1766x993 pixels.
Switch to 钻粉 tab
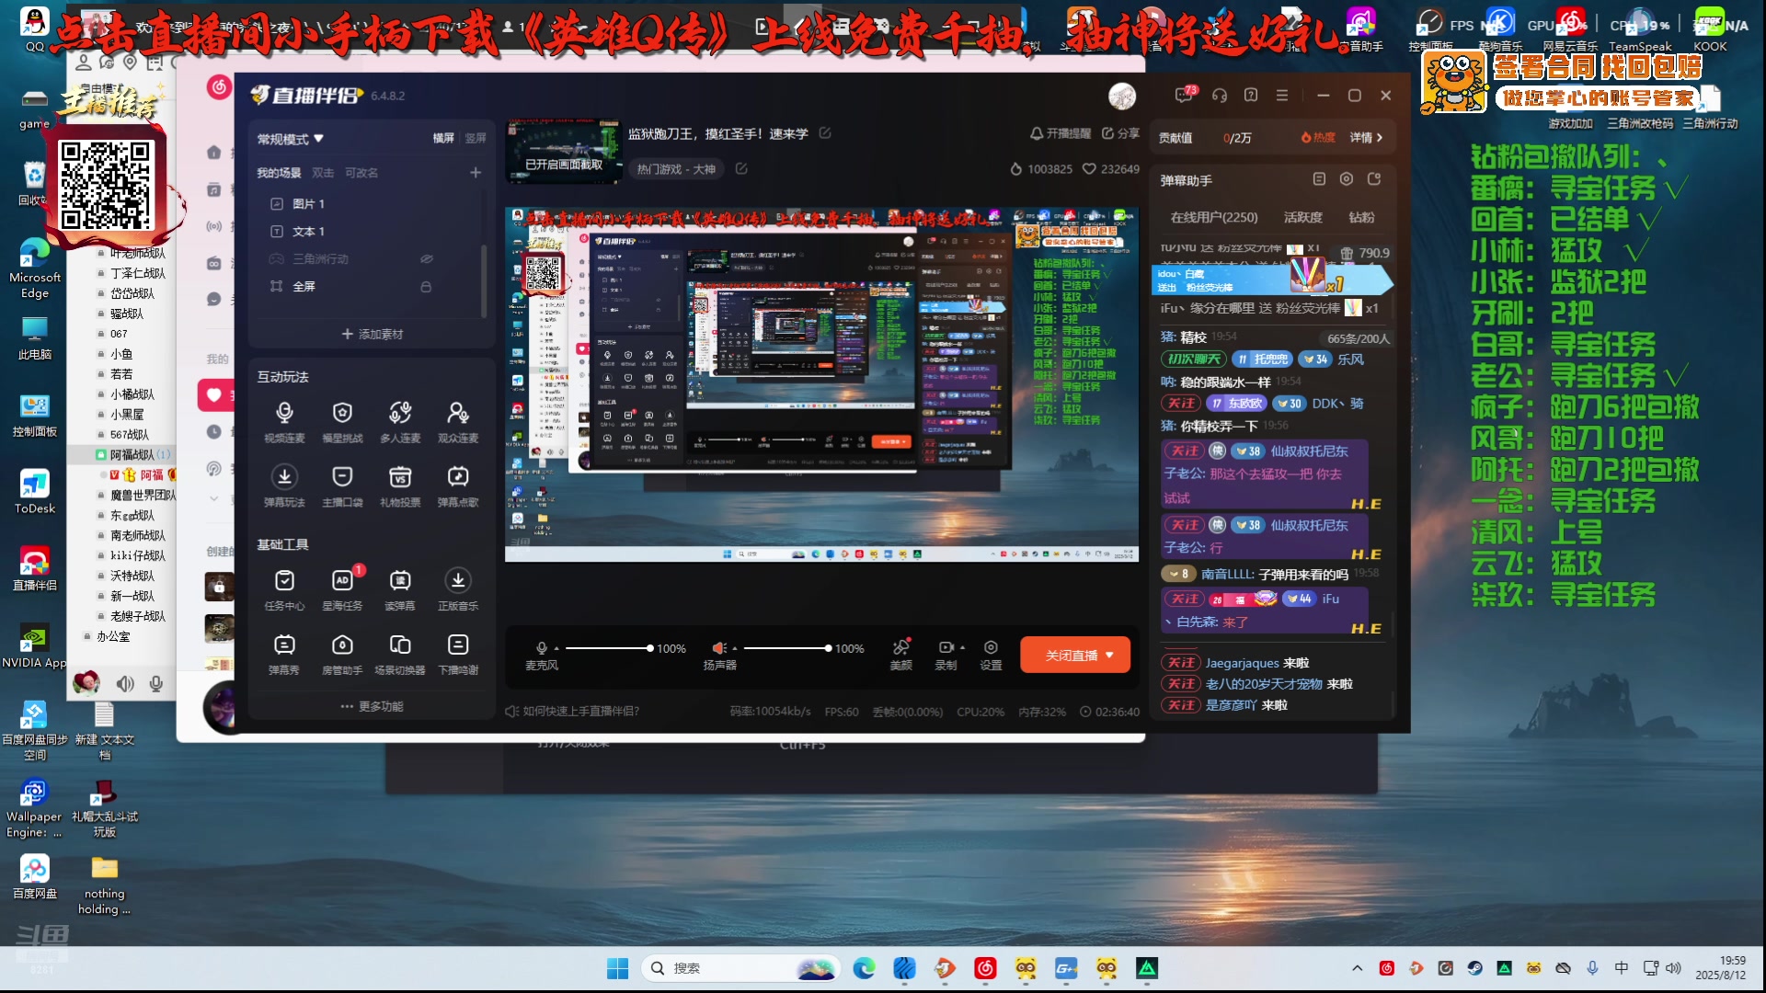click(1361, 217)
